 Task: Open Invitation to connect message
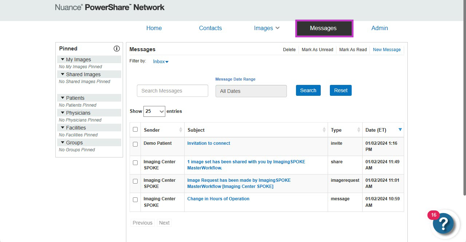coord(209,143)
